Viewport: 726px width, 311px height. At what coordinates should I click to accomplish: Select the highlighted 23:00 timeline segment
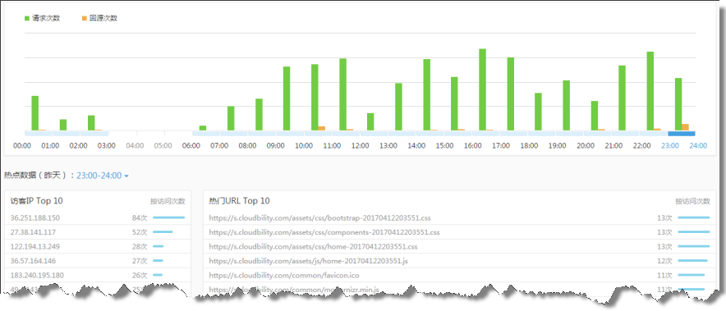click(681, 134)
